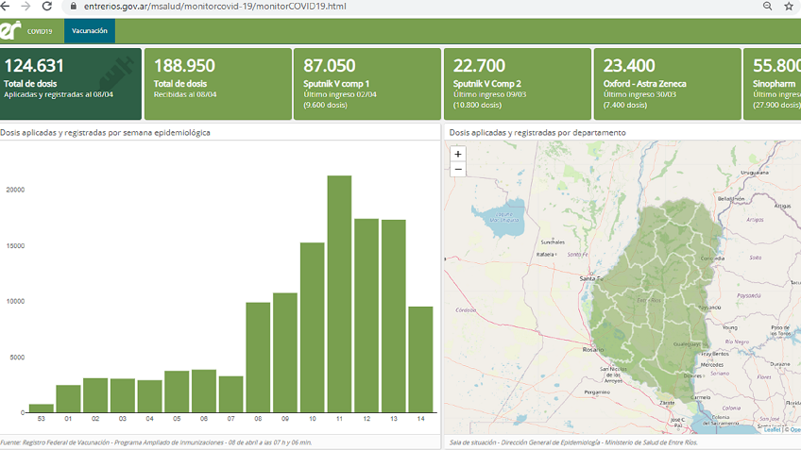Click 'Dosis aplicadas y registradas por semana epidemiológica' title
801x450 pixels.
105,133
